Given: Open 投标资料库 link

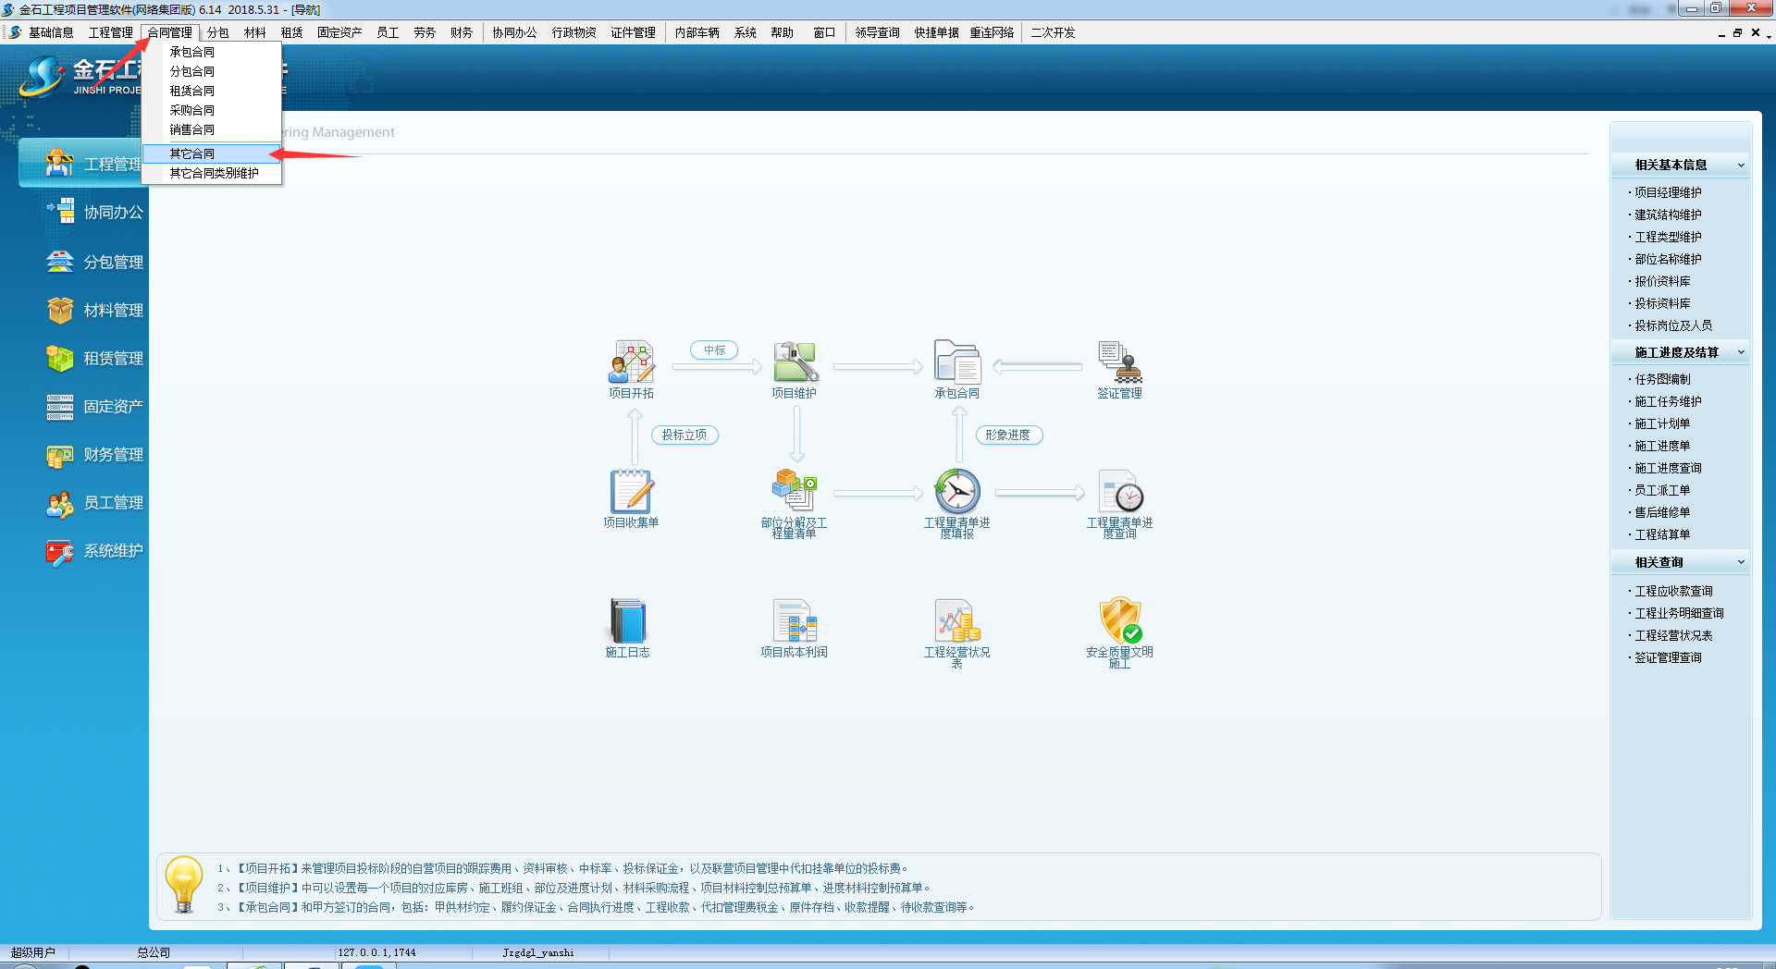Looking at the screenshot, I should [1662, 303].
